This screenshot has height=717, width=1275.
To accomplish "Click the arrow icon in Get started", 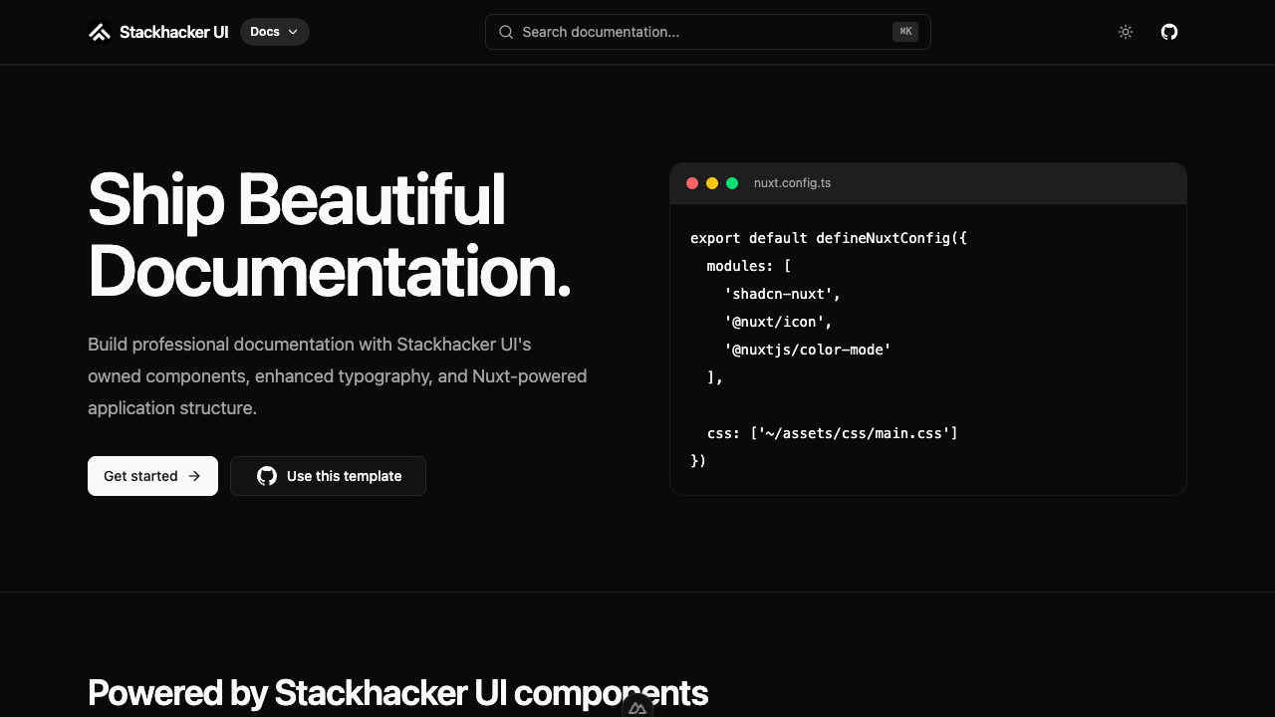I will coord(194,476).
